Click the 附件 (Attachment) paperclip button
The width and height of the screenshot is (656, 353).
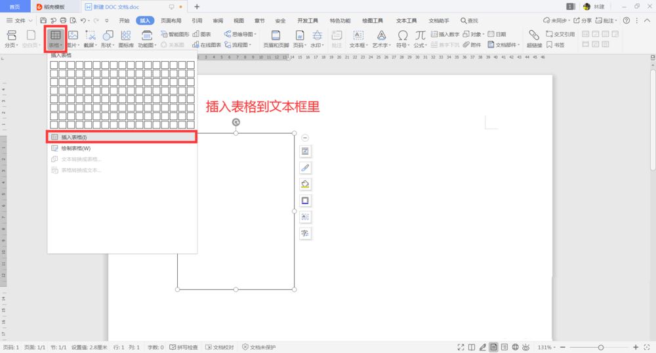[472, 45]
